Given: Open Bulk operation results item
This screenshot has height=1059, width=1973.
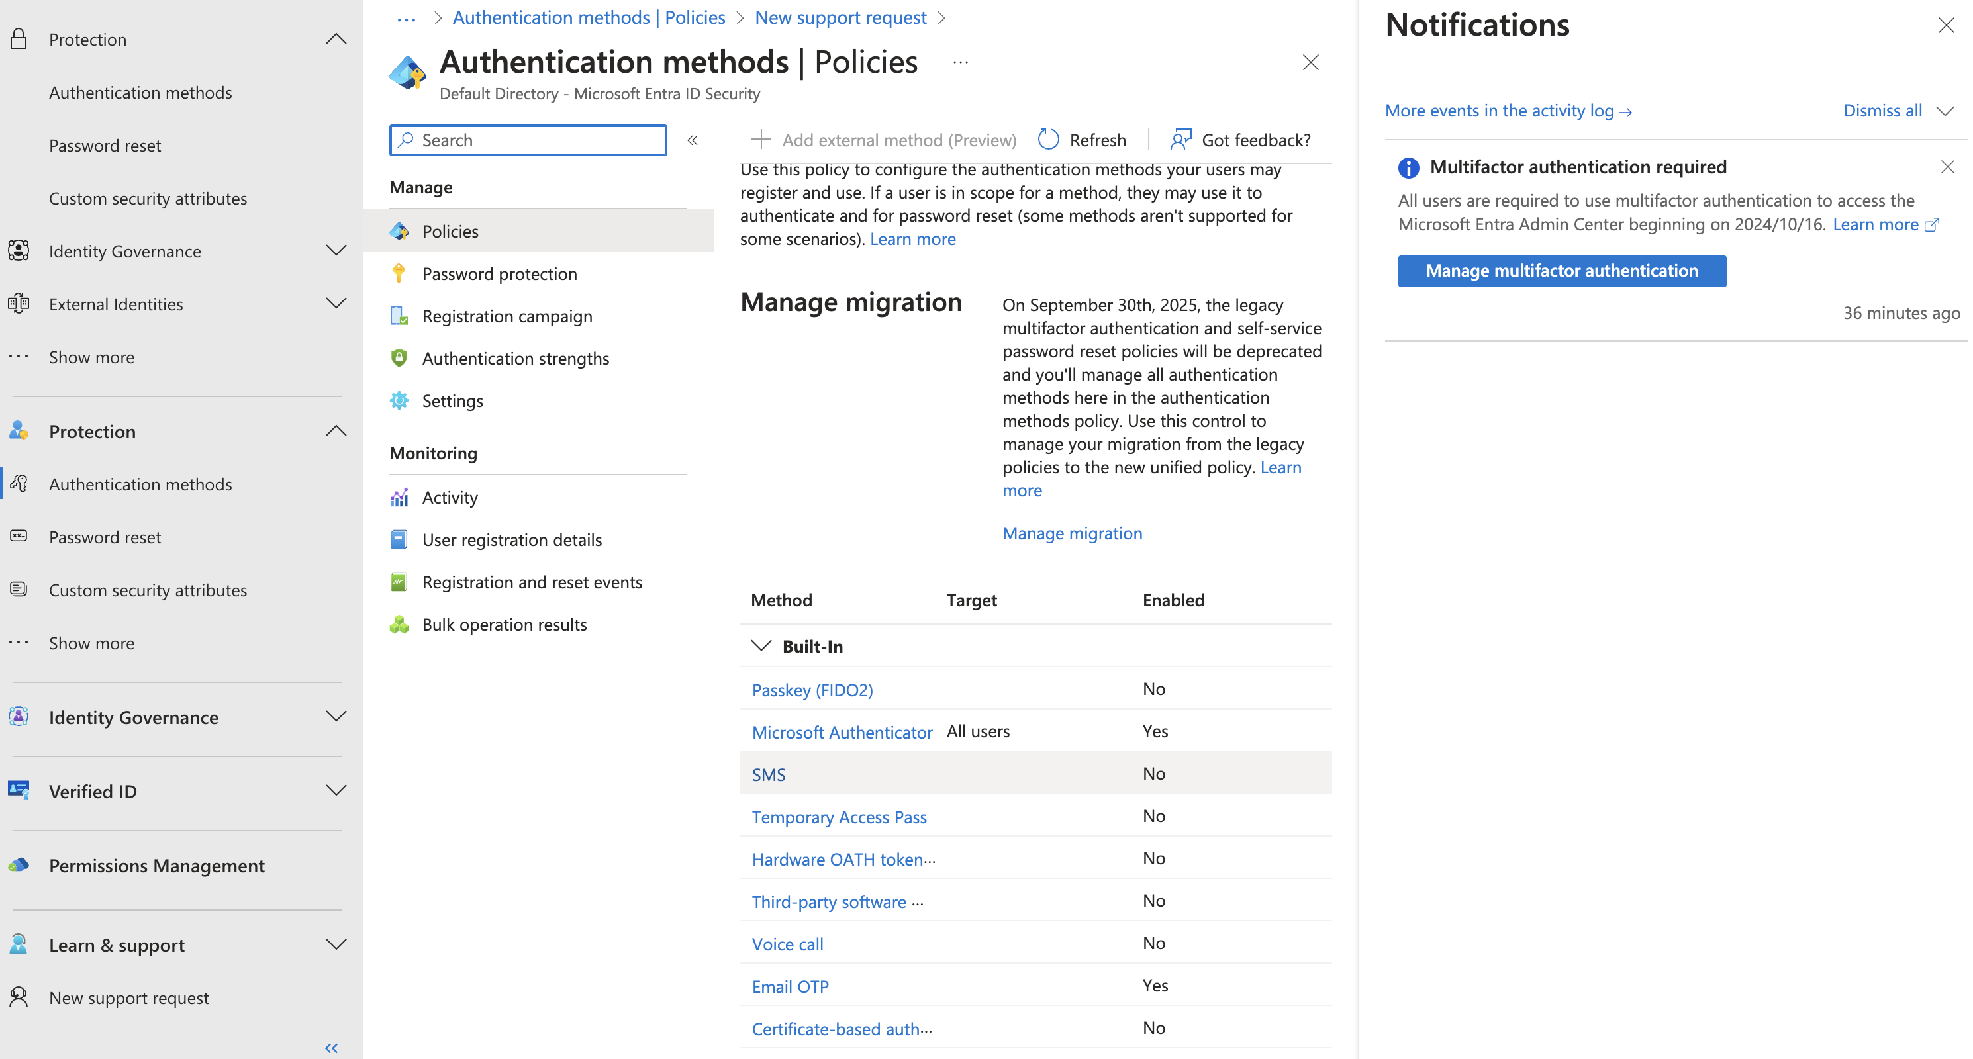Looking at the screenshot, I should pos(504,625).
